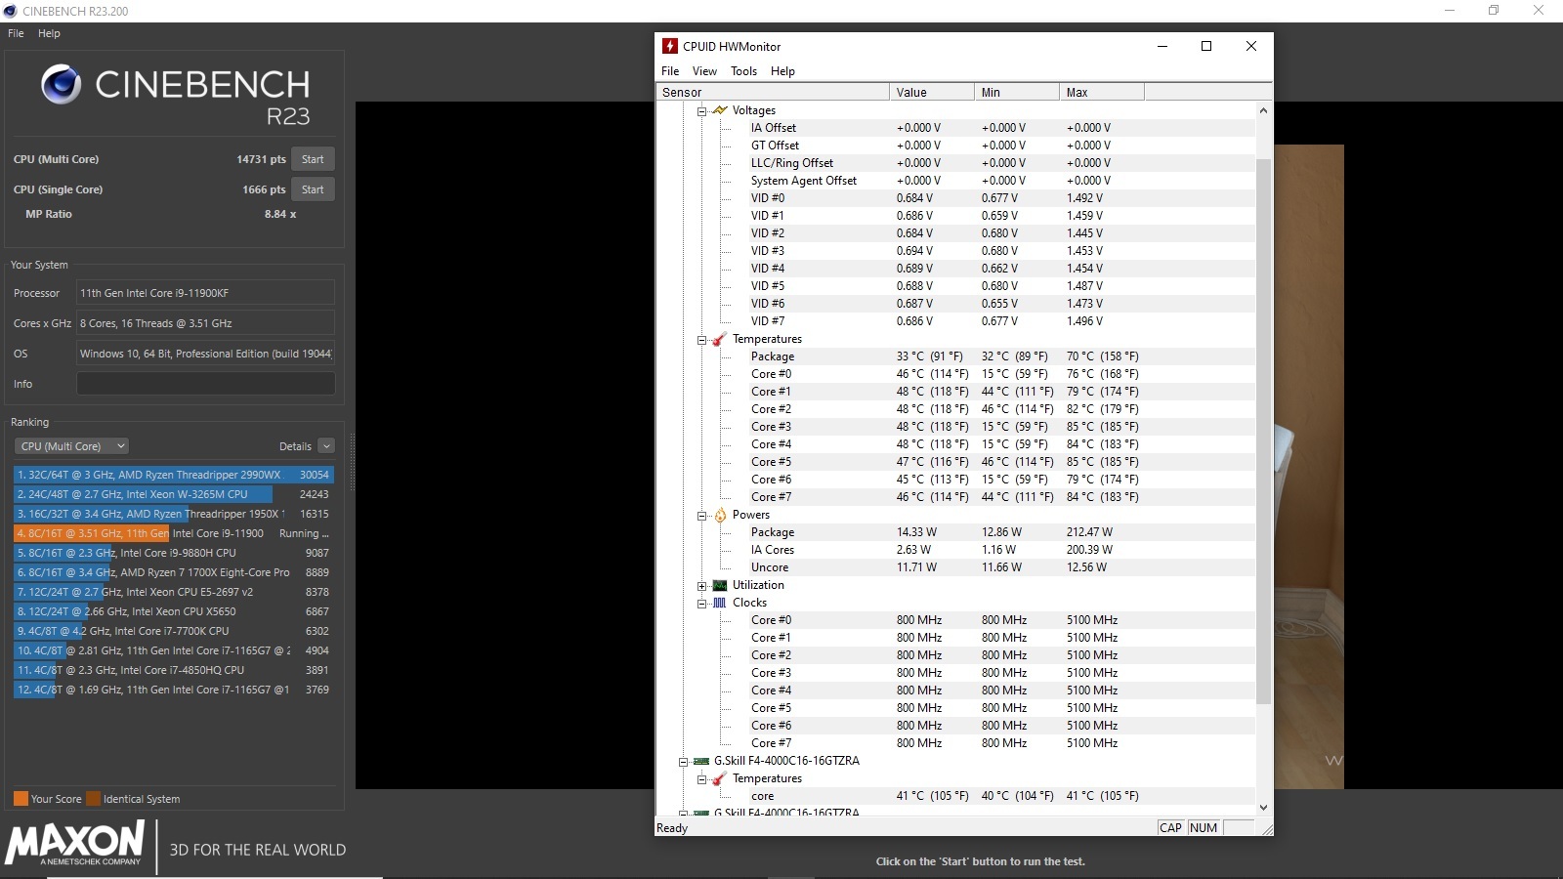The width and height of the screenshot is (1563, 879).
Task: Collapse the Powers tree node
Action: point(701,515)
